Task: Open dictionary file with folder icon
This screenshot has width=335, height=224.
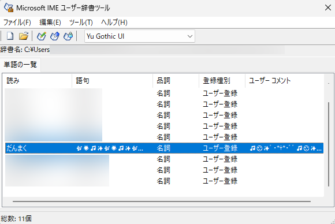Action: 24,36
